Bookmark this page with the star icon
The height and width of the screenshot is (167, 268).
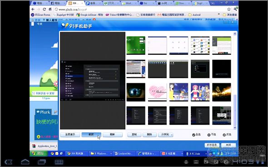(x=228, y=9)
